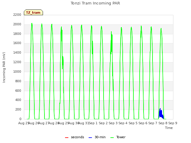Click the 600 y-axis tick label
The height and width of the screenshot is (143, 191).
[18, 91]
